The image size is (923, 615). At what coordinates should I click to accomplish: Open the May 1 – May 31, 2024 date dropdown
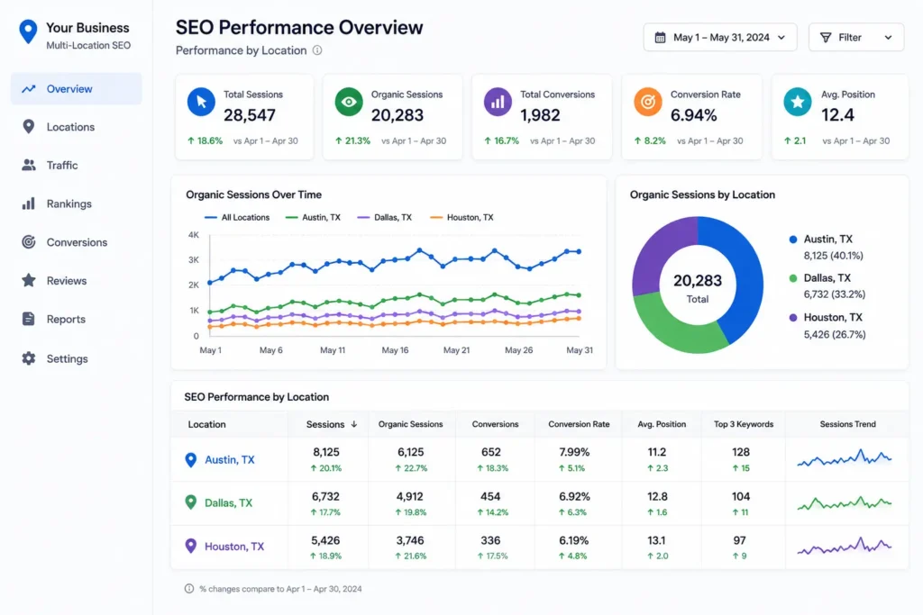coord(720,38)
